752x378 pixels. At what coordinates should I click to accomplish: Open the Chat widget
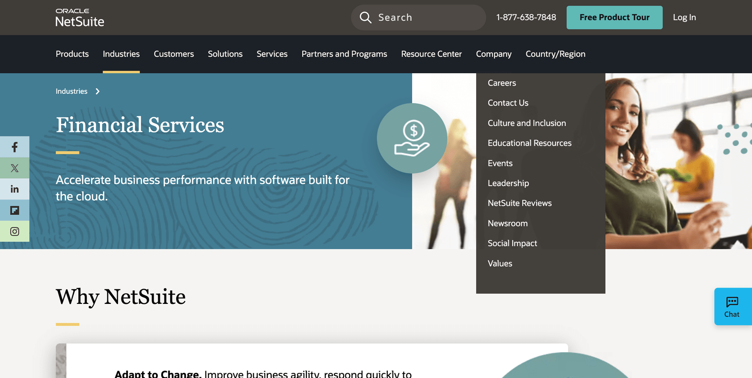733,307
